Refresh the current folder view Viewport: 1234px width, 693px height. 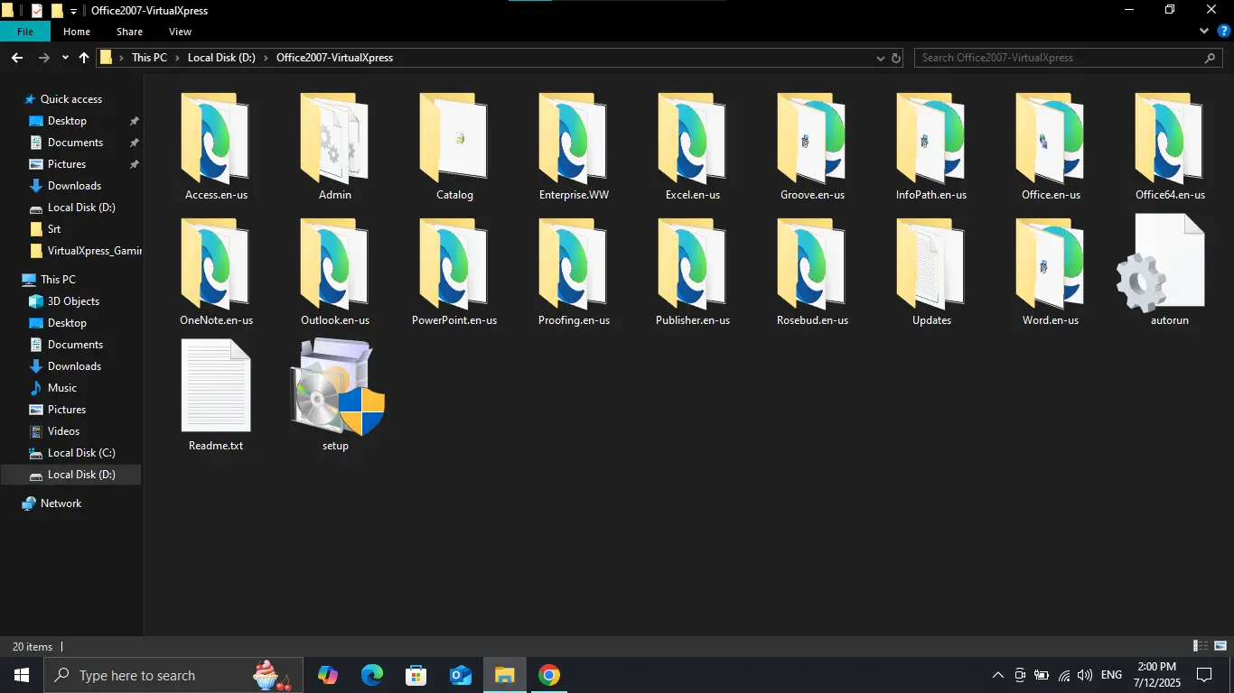point(896,58)
